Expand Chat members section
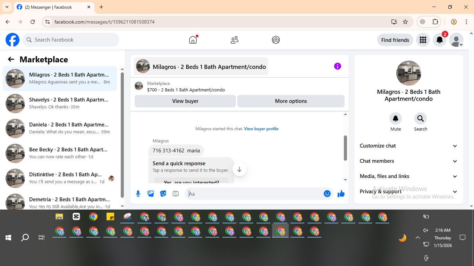 408,161
